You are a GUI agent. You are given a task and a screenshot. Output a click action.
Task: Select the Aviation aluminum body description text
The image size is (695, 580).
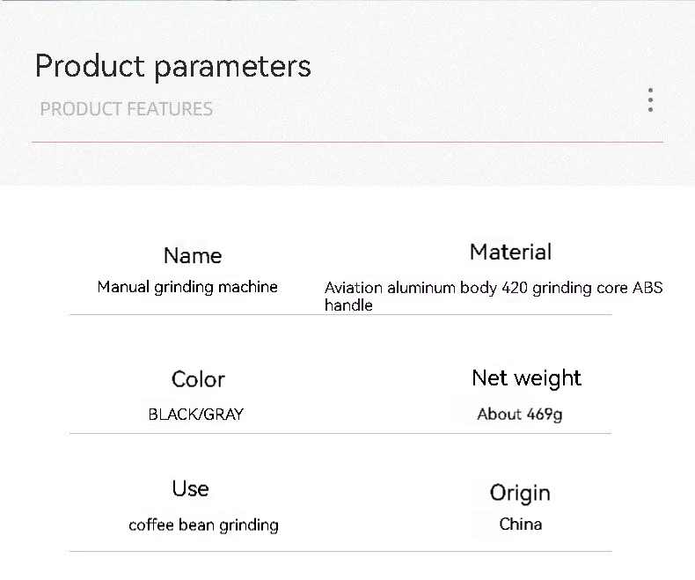tap(494, 297)
